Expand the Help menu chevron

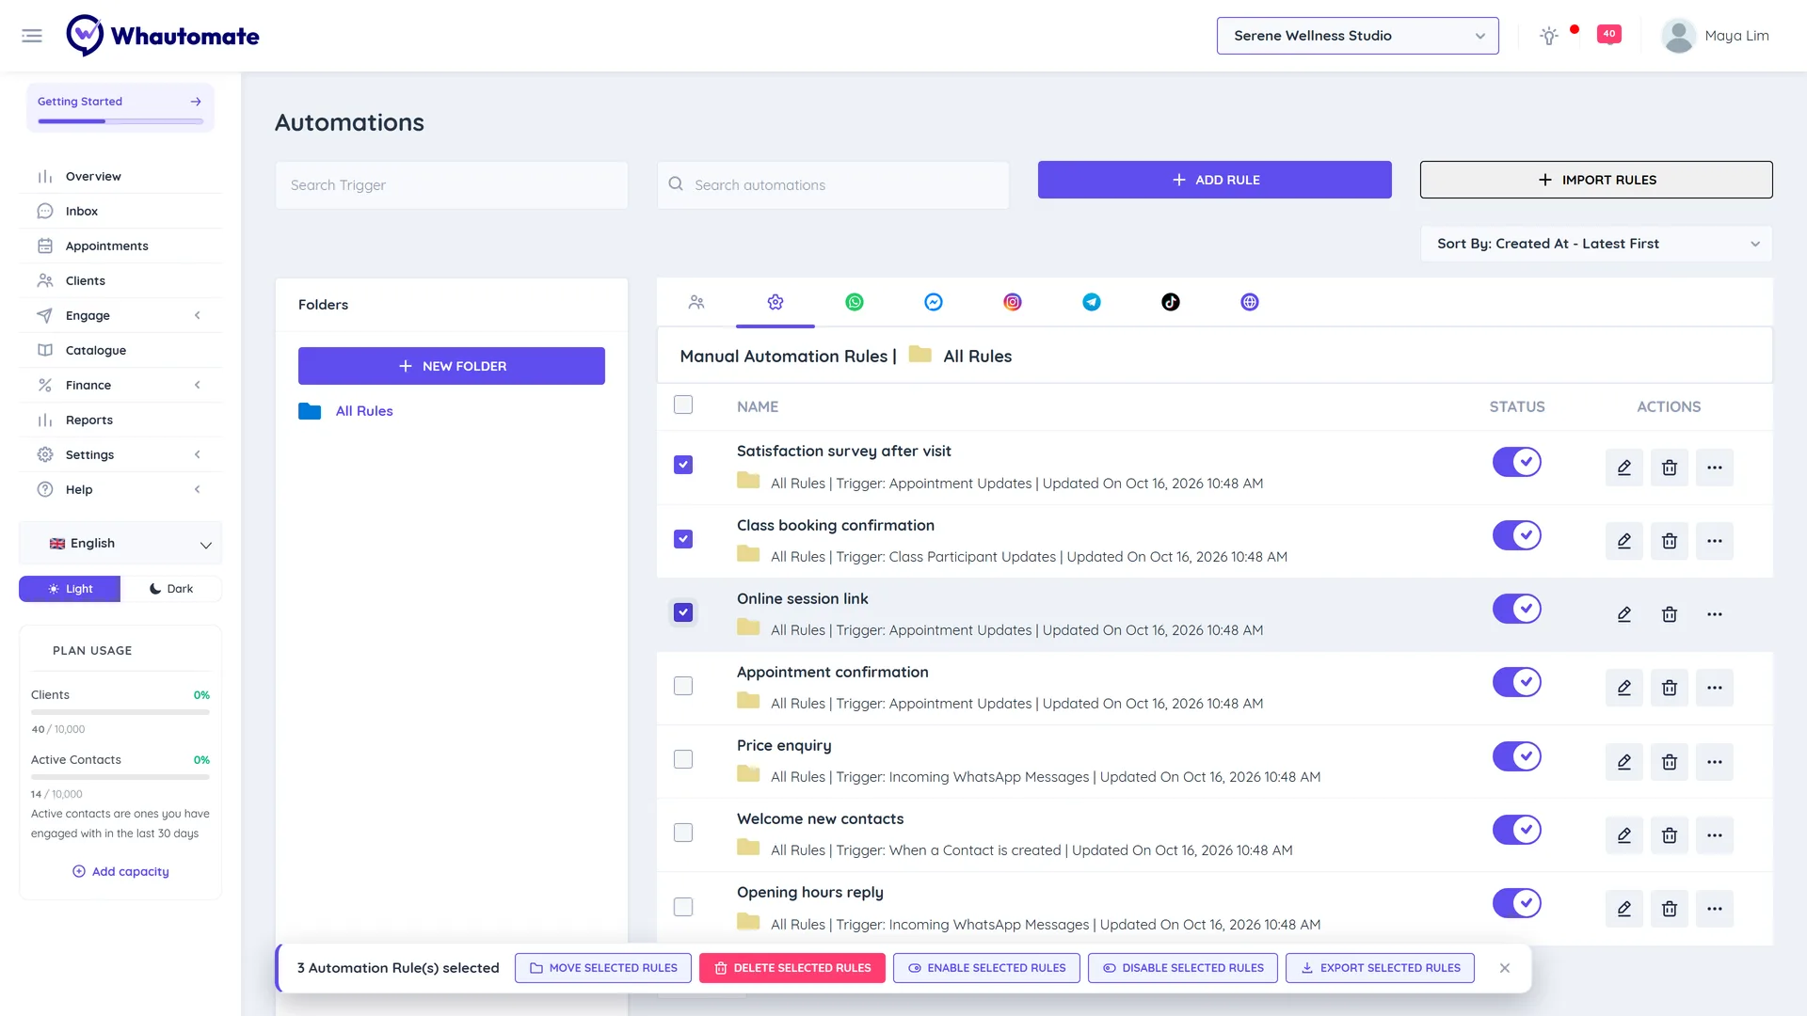click(x=198, y=490)
